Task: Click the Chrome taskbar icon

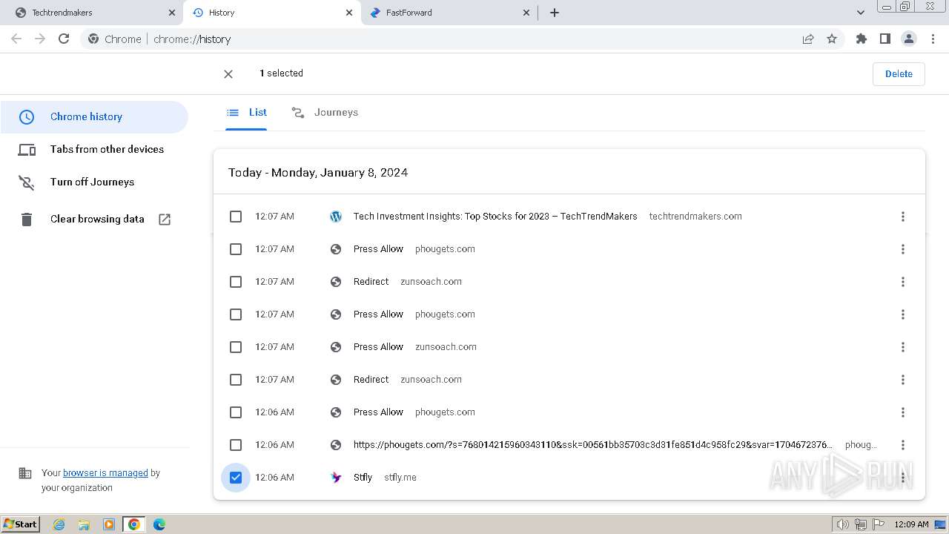Action: pos(133,524)
